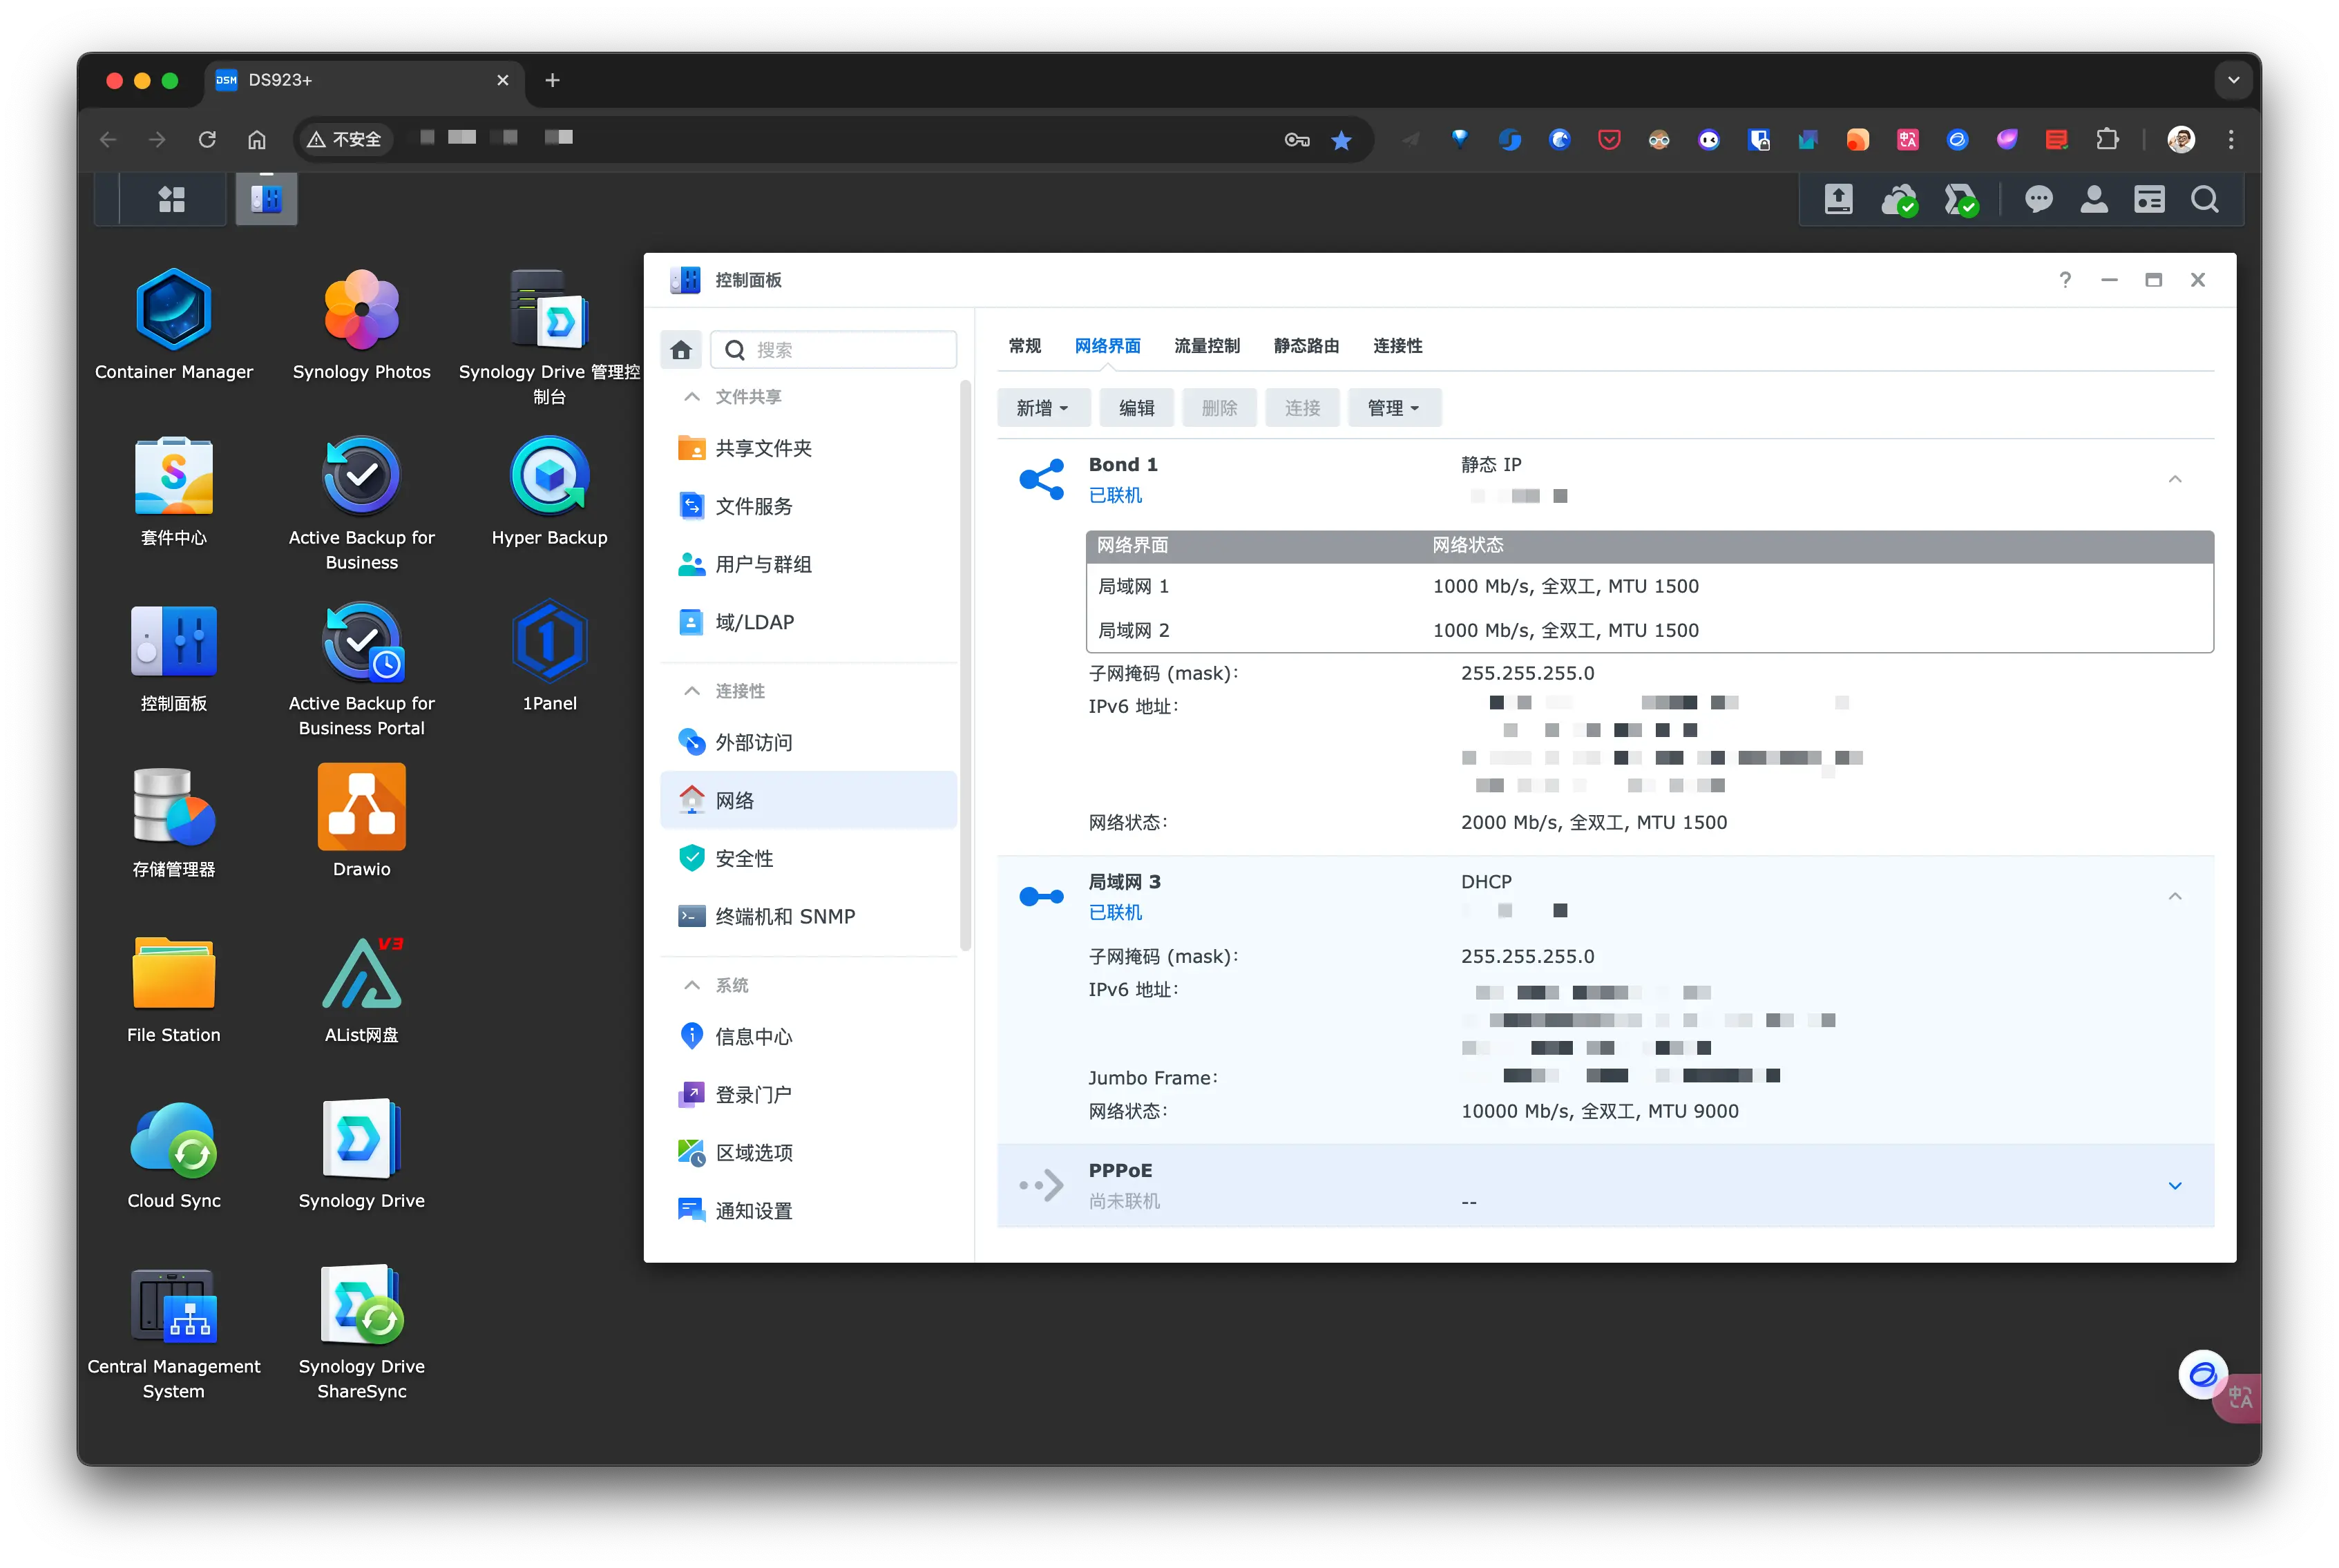
Task: Switch to the 流量控制 tab
Action: (1206, 346)
